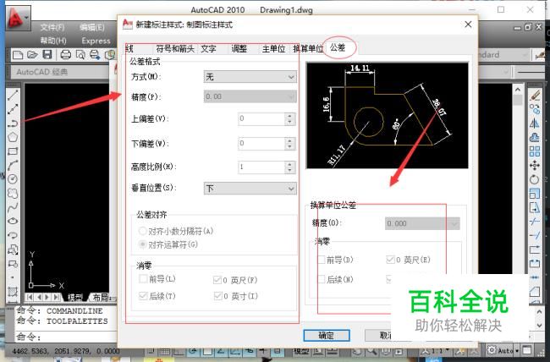Open the 方式(M) tolerance method dropdown

(250, 77)
